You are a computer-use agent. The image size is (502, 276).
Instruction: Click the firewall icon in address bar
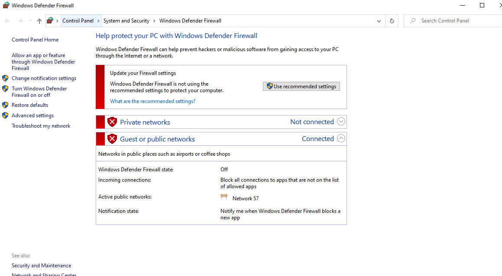point(50,21)
